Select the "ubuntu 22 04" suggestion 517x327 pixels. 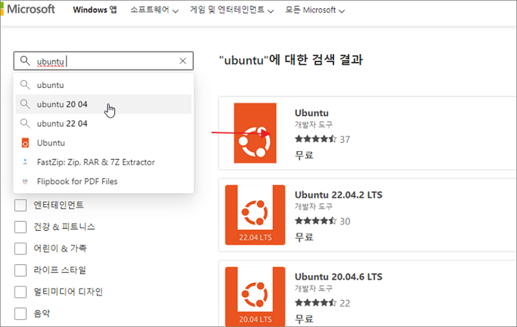coord(103,124)
